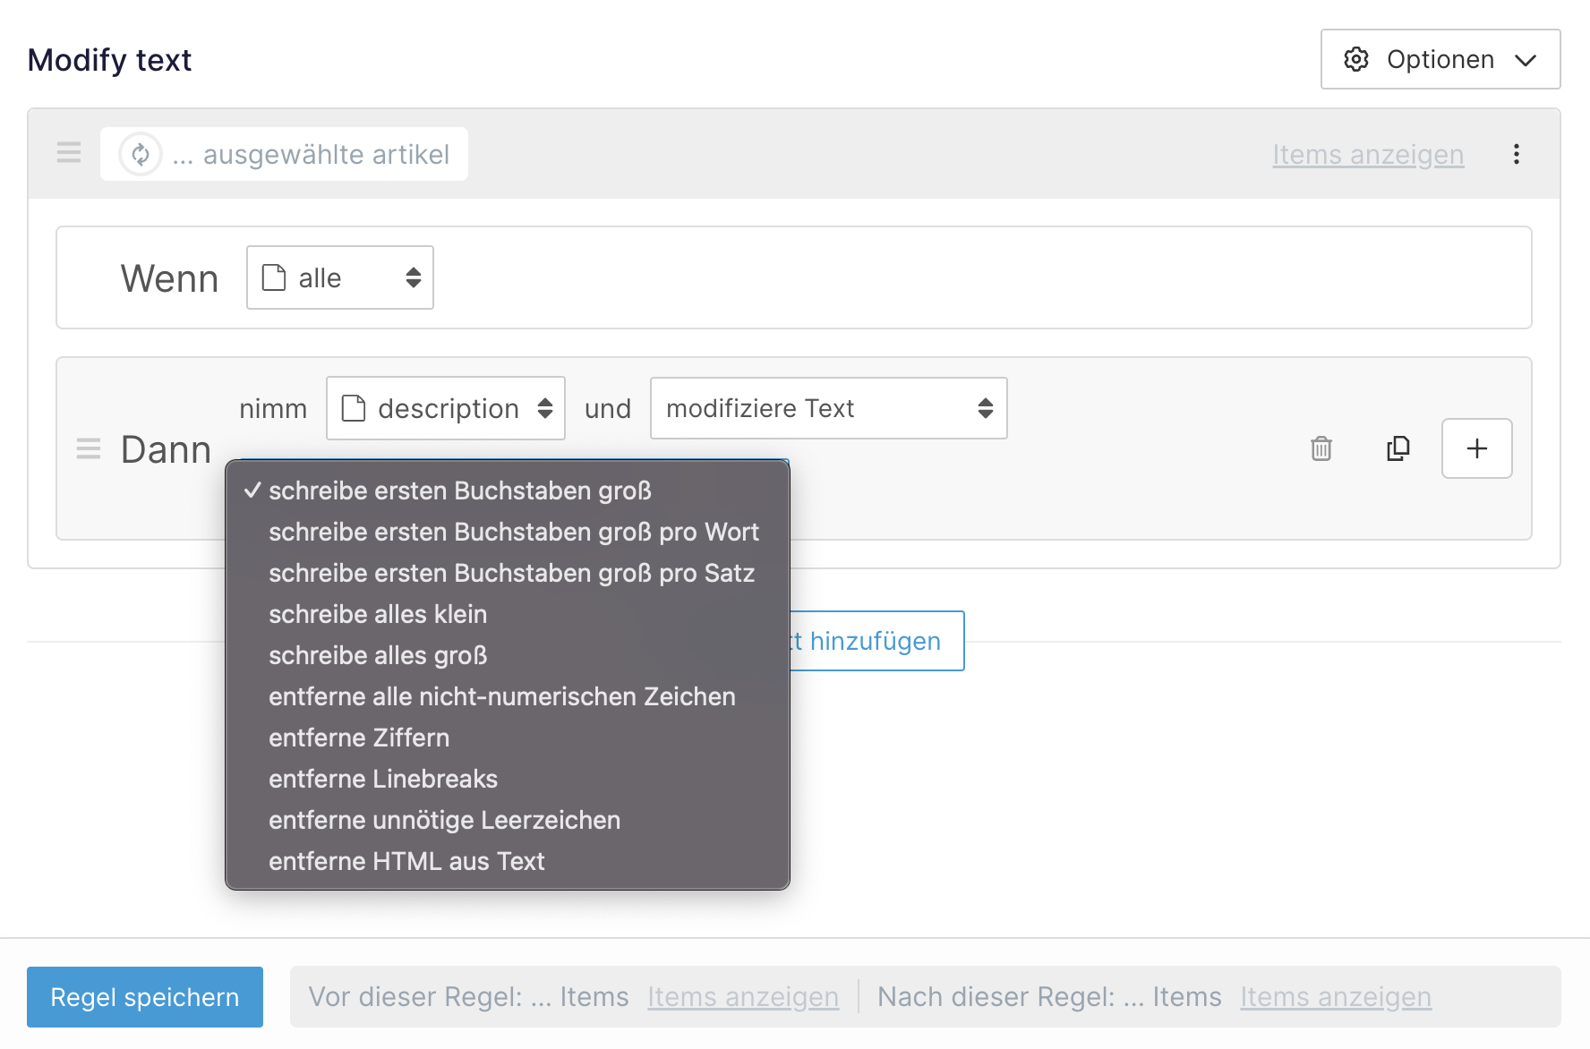1590x1049 pixels.
Task: Duplicate the action with the copy icon
Action: pyautogui.click(x=1398, y=448)
